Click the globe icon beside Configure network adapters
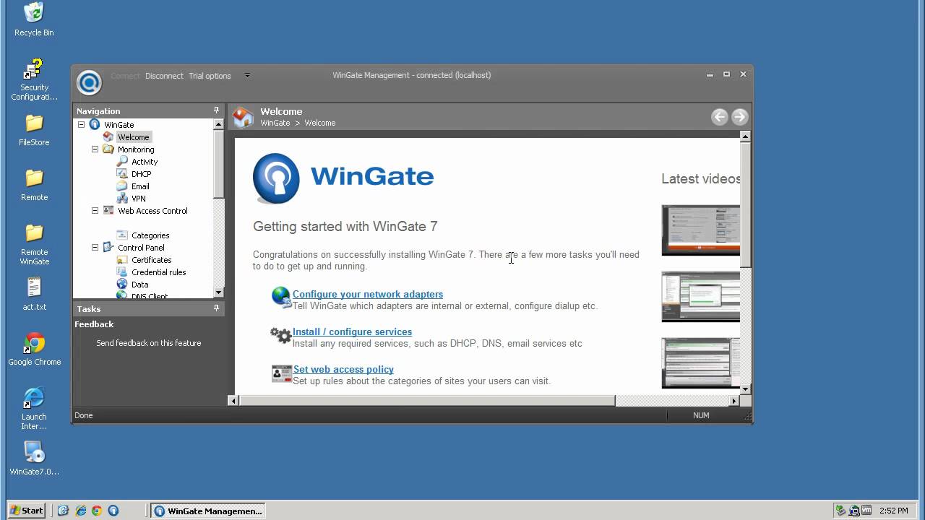 [x=281, y=297]
